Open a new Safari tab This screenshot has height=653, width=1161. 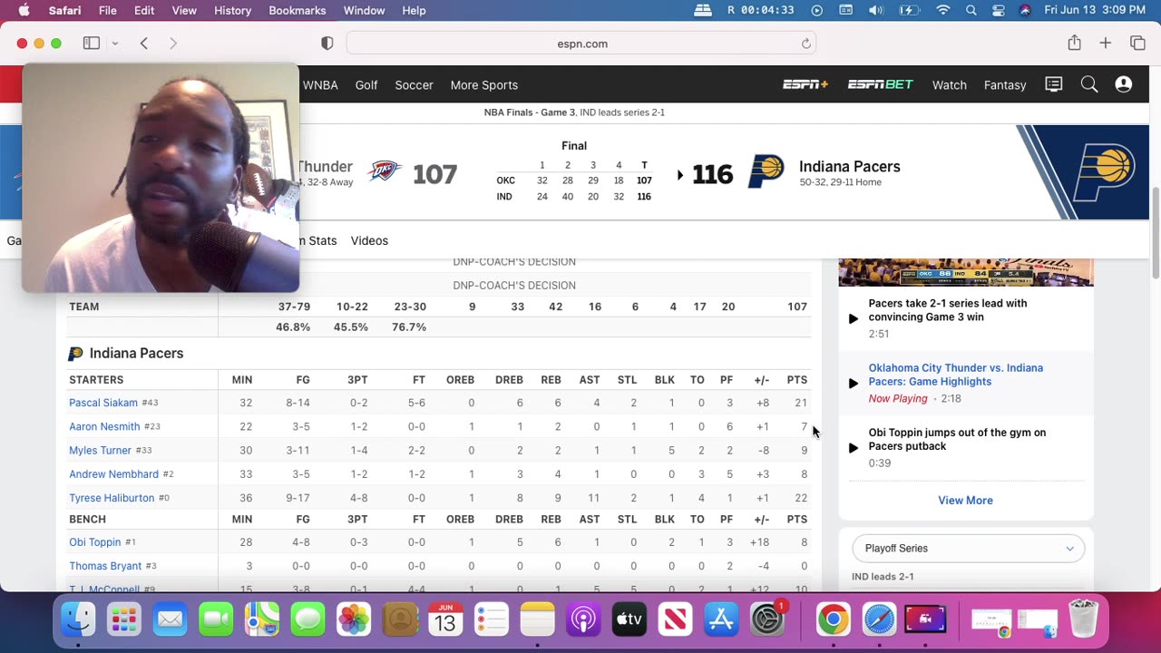click(1106, 44)
